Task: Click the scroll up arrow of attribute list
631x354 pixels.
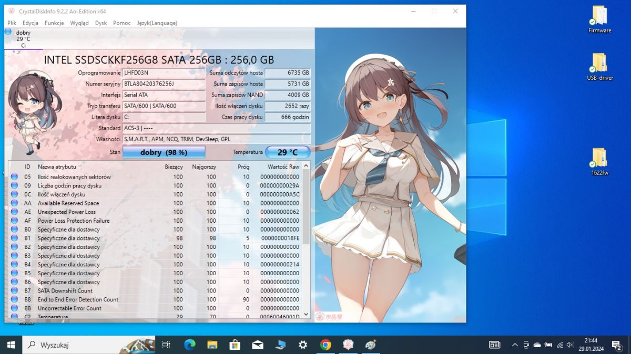Action: (x=306, y=166)
